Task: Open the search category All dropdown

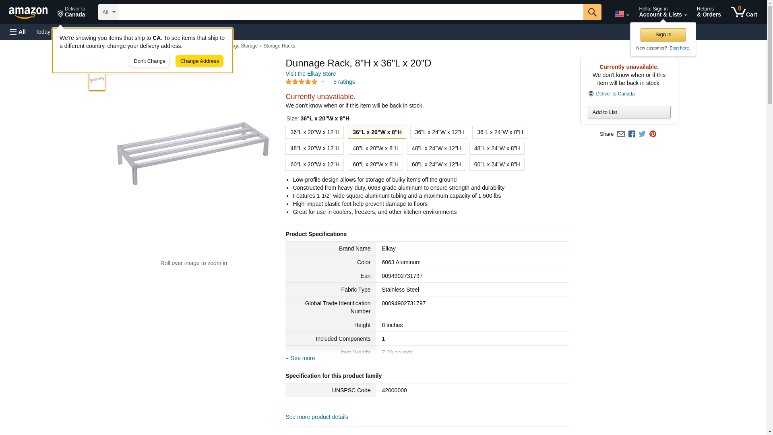Action: [109, 12]
